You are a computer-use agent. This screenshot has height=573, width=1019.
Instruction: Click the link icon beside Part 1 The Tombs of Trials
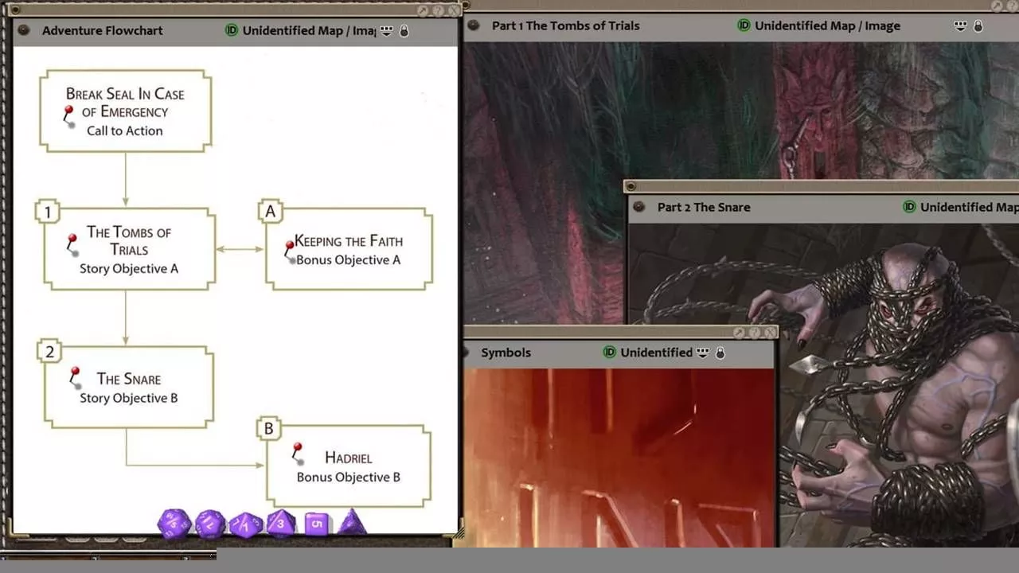474,25
